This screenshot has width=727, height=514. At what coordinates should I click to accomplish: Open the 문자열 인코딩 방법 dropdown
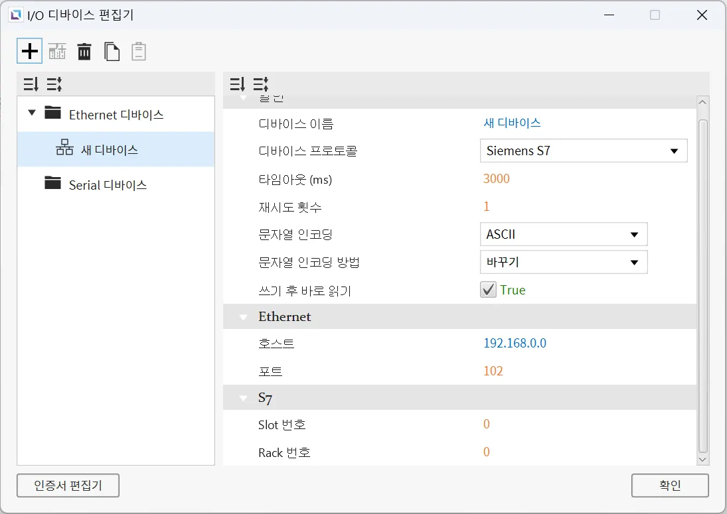563,262
